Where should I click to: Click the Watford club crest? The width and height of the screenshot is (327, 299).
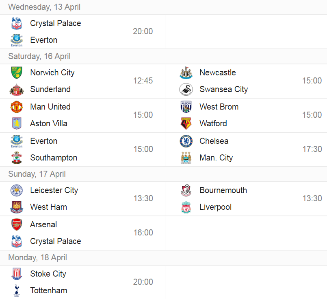pyautogui.click(x=186, y=123)
